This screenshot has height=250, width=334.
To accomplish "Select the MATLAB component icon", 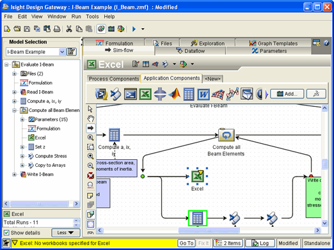I will [174, 94].
